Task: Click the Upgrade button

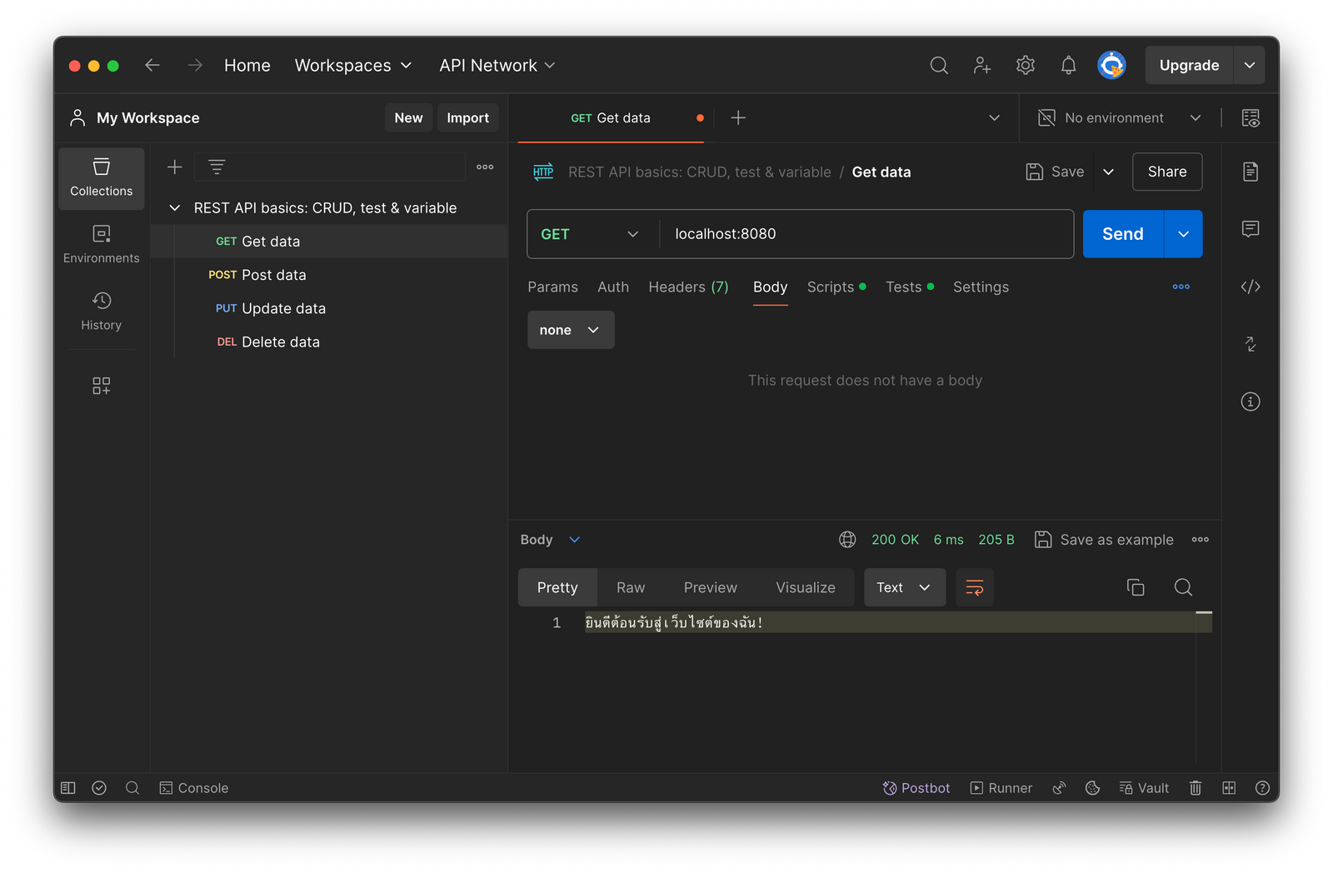Action: 1189,65
